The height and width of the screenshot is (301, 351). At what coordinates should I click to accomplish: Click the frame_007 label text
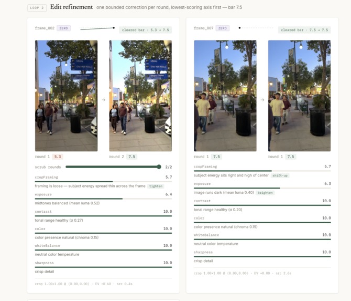tap(203, 28)
